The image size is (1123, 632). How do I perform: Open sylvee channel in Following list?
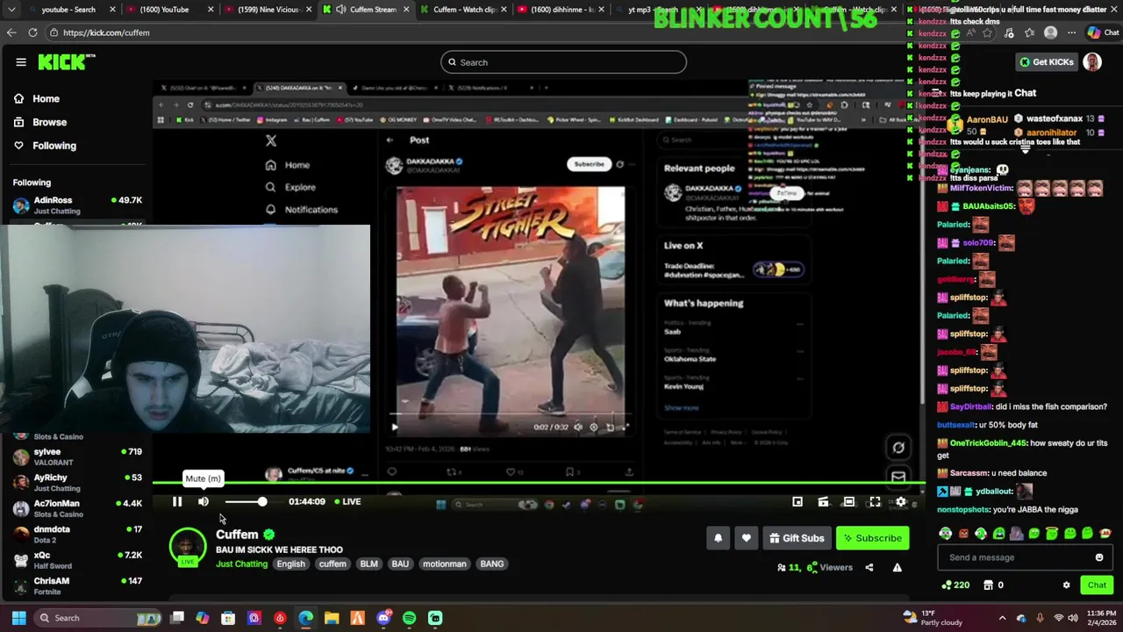pos(77,456)
